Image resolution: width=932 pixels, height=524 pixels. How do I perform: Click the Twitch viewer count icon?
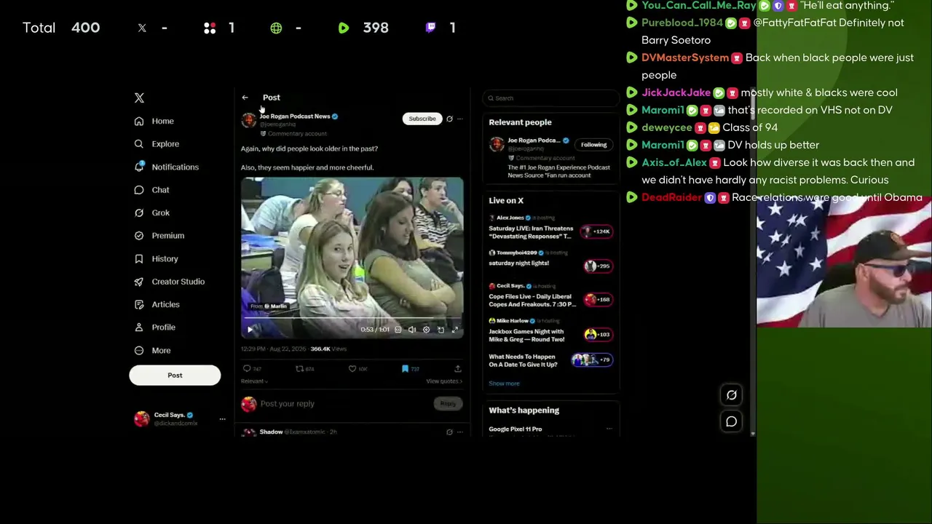[431, 28]
